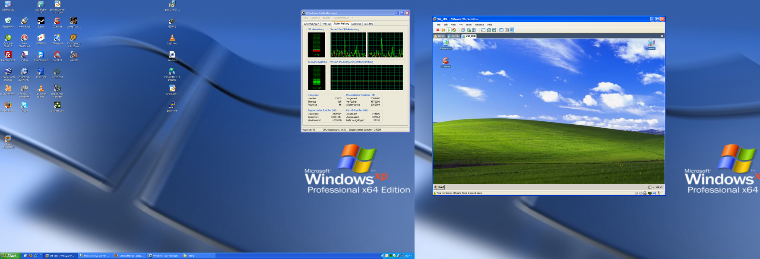Click the host Windows Start button
Screen dimensions: 760x259
click(x=10, y=256)
